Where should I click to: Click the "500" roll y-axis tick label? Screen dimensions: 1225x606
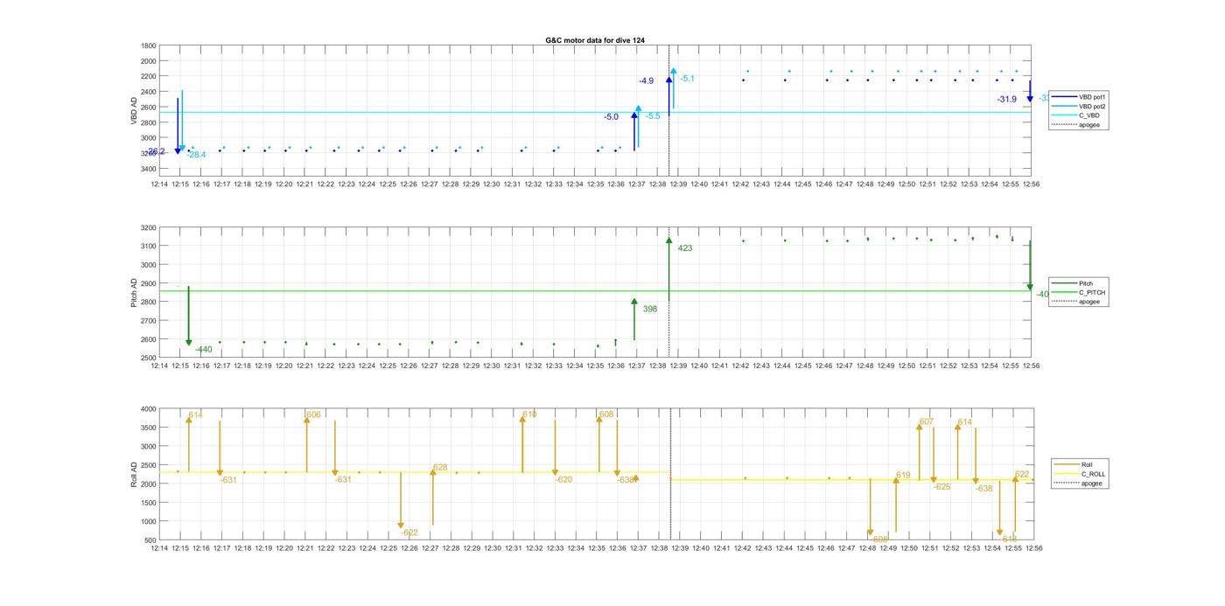click(150, 540)
